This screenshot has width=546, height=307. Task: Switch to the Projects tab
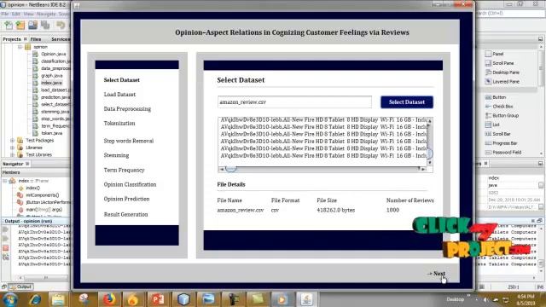12,39
